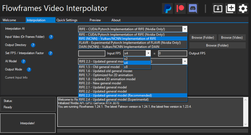Image resolution: width=251 pixels, height=135 pixels.
Task: Open the settings gear icon
Action: [x=243, y=8]
